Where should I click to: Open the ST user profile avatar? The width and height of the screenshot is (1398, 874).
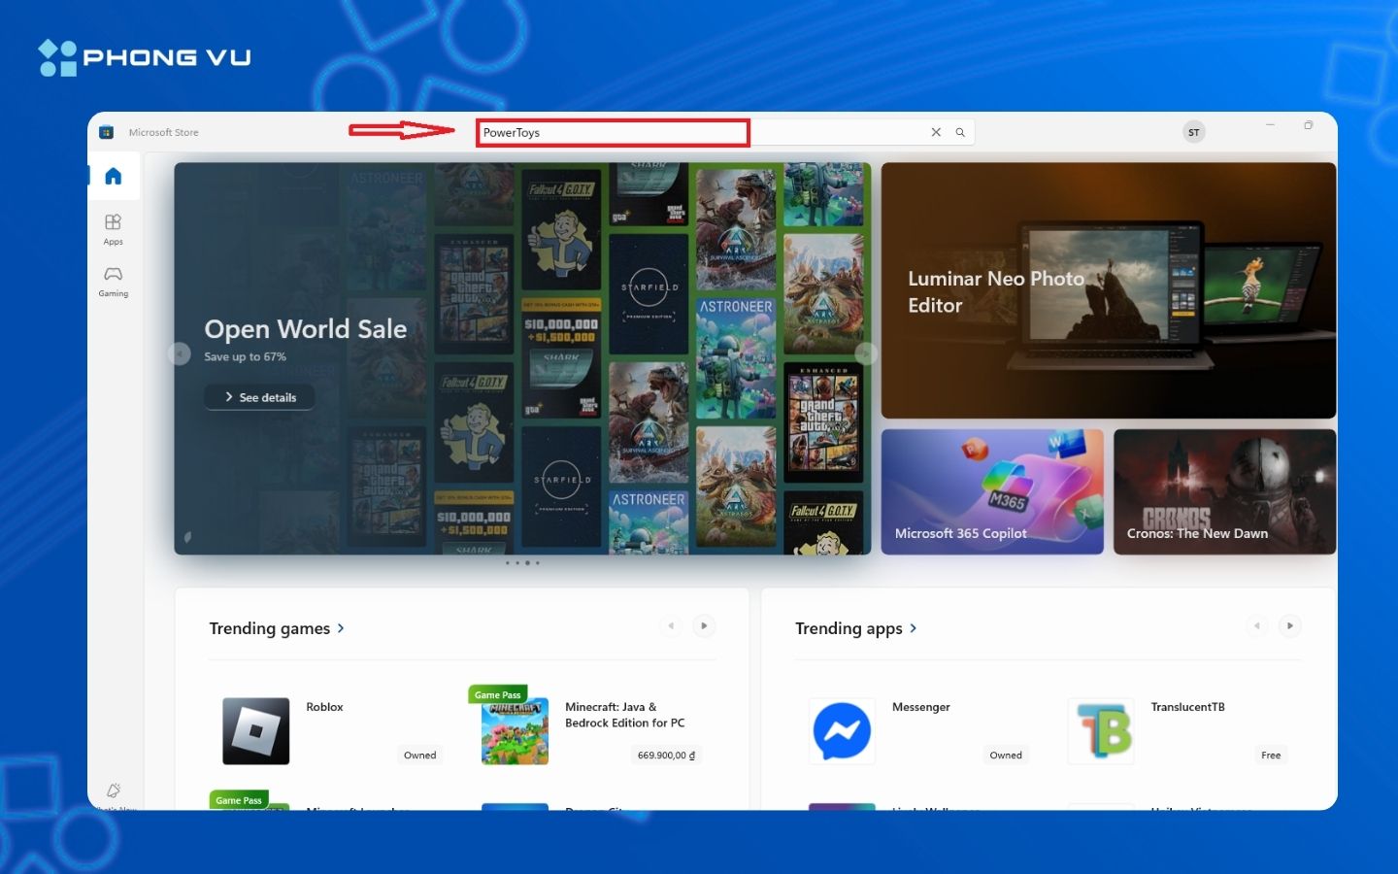[1193, 133]
